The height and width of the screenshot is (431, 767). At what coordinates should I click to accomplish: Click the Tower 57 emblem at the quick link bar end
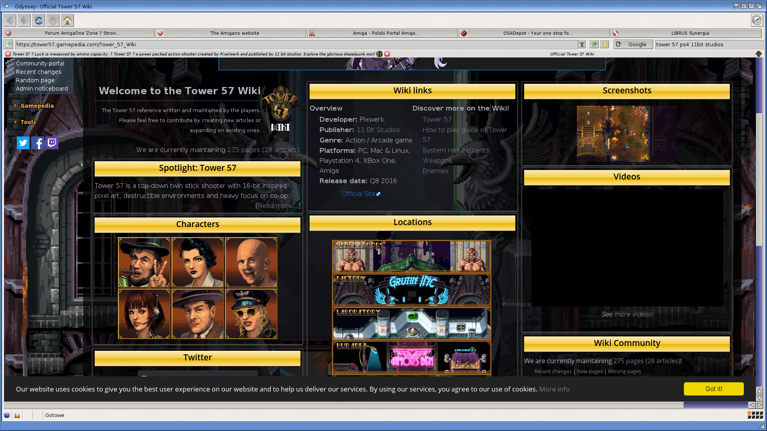click(759, 54)
